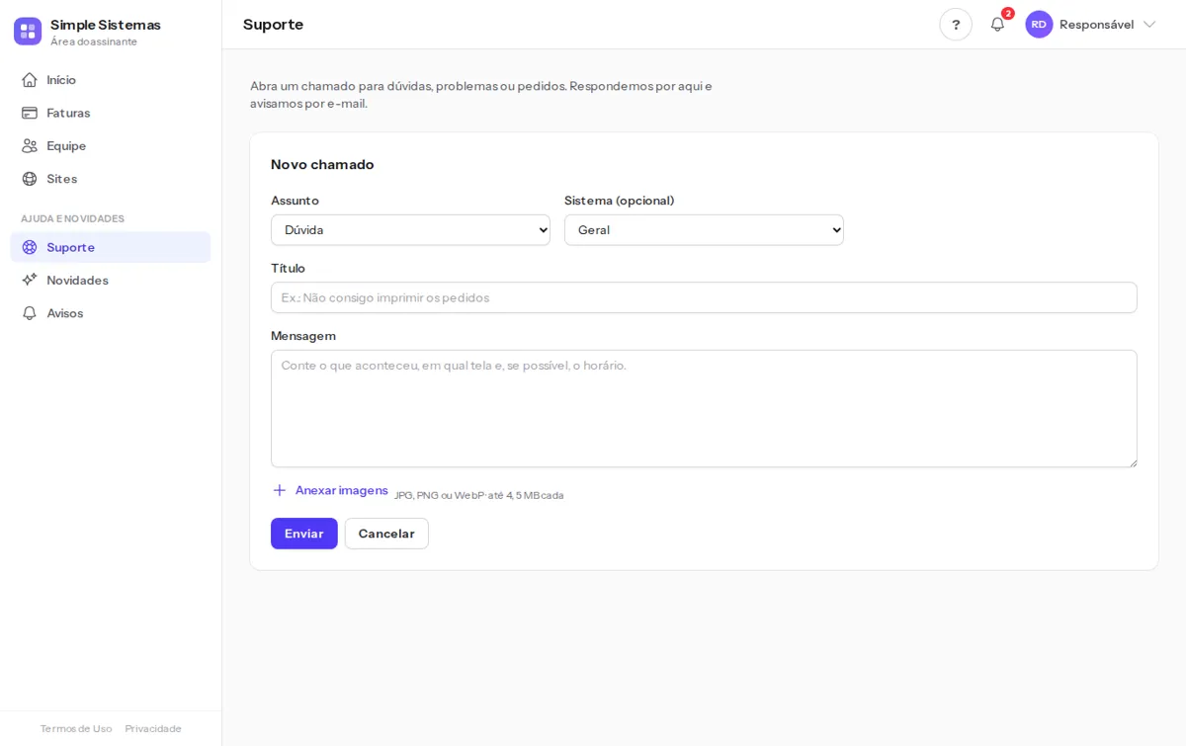Focus the Título input field
1186x746 pixels.
click(x=704, y=297)
